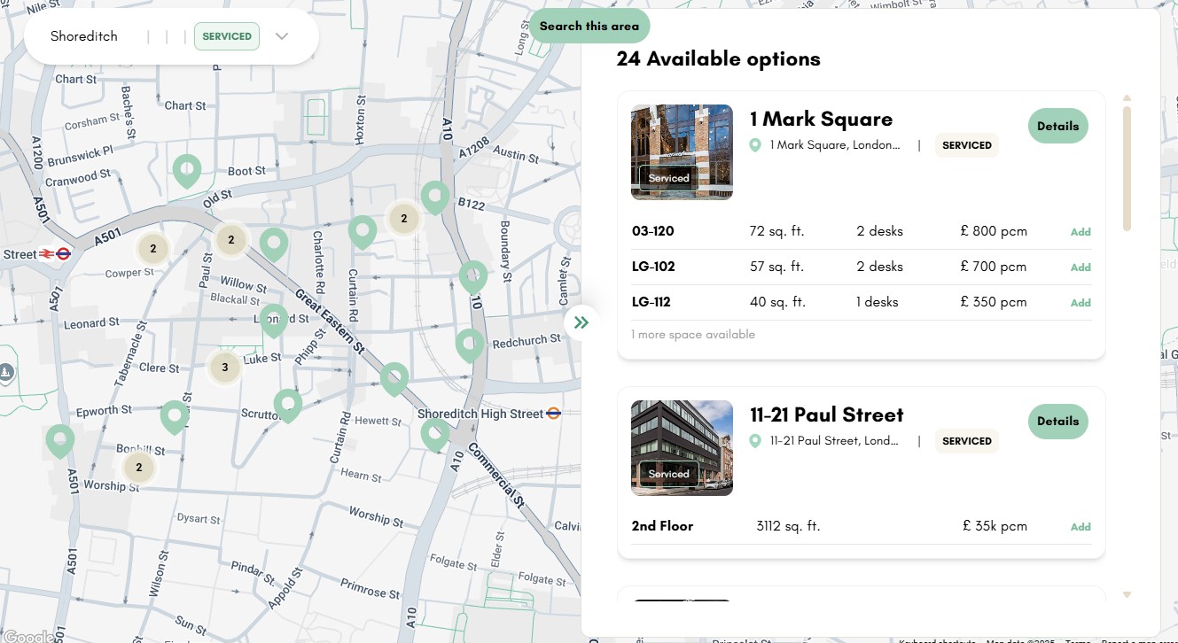The image size is (1178, 643).
Task: Open the 11-21 Paul Street listing title
Action: (827, 414)
